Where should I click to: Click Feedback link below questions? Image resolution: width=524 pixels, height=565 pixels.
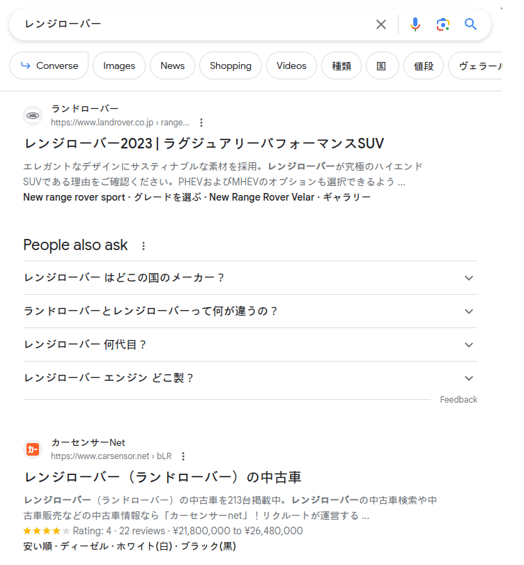point(458,400)
